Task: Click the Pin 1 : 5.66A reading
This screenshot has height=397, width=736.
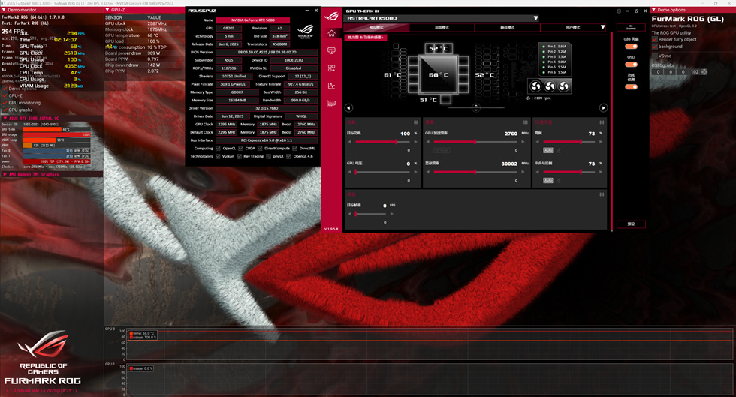Action: (x=557, y=47)
